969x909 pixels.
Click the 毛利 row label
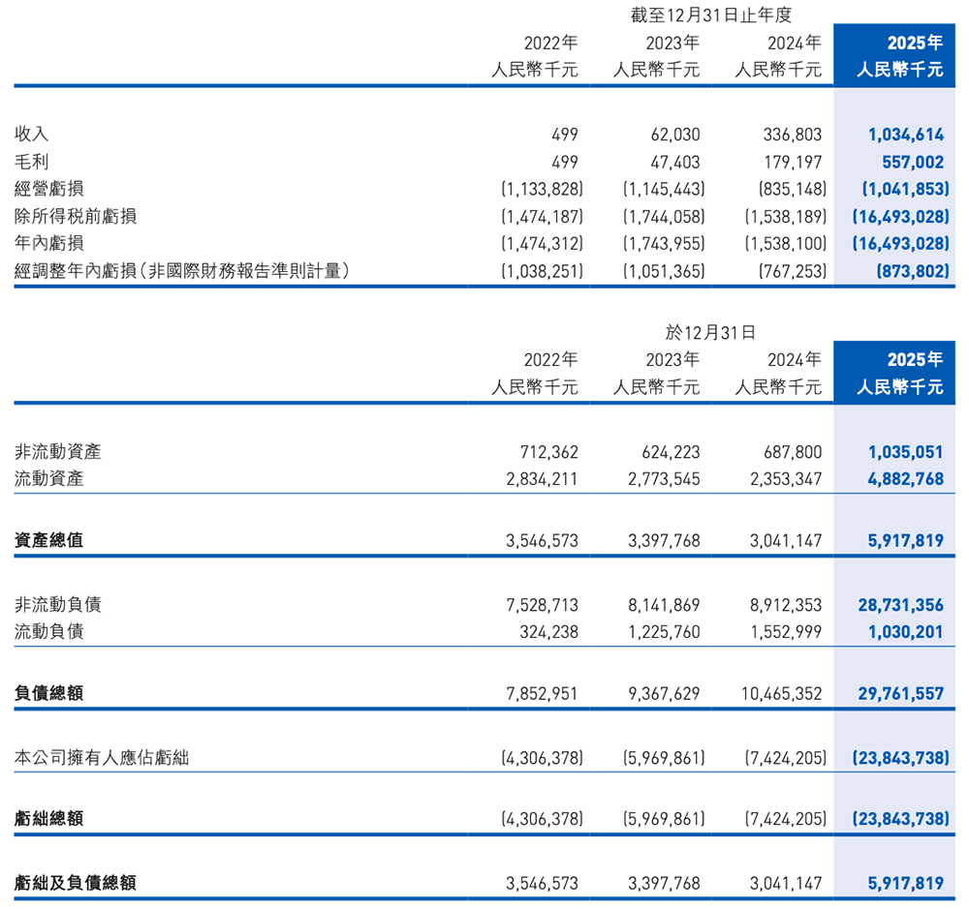pyautogui.click(x=31, y=162)
